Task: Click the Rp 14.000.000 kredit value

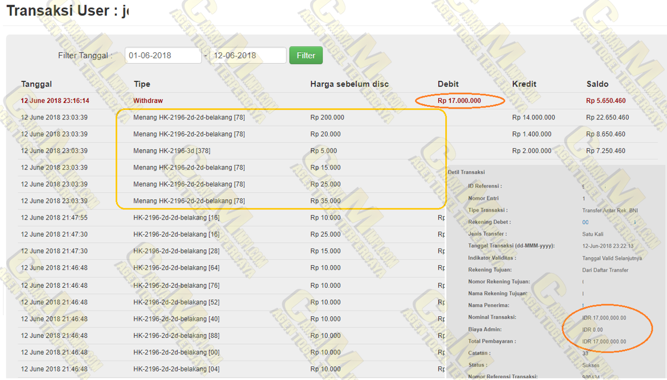Action: pyautogui.click(x=533, y=117)
